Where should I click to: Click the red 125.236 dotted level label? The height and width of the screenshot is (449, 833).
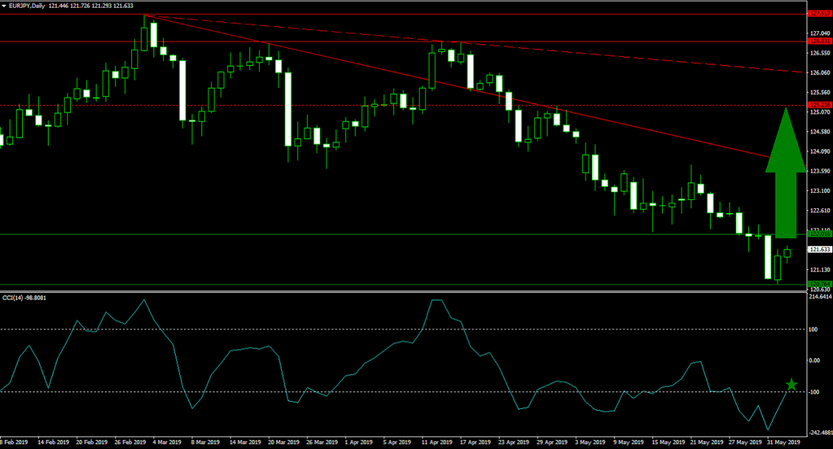(x=819, y=105)
